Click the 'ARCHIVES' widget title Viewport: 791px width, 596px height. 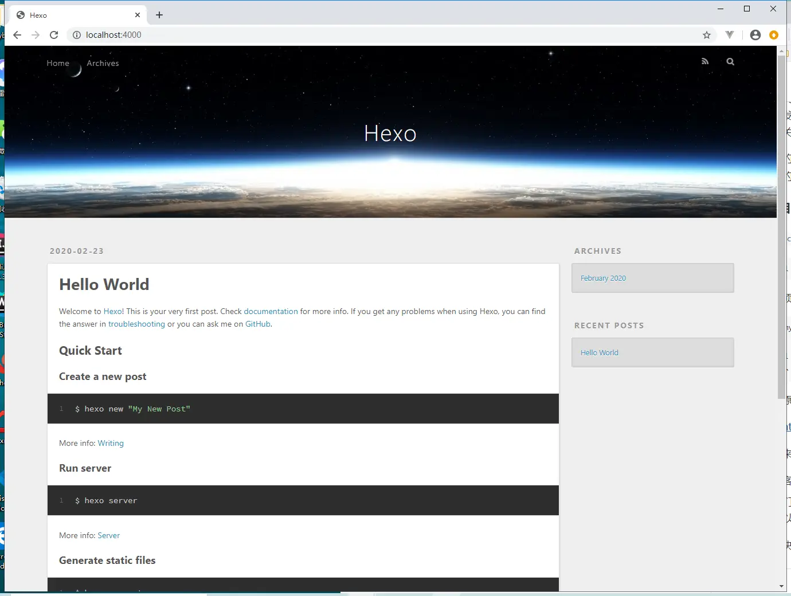pos(598,251)
